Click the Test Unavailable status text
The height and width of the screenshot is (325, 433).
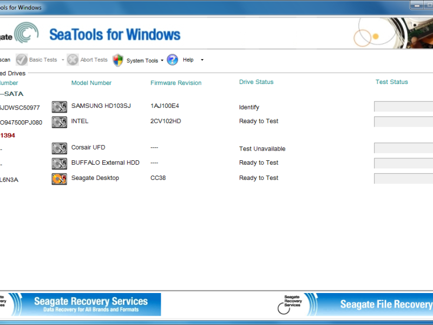pyautogui.click(x=262, y=148)
